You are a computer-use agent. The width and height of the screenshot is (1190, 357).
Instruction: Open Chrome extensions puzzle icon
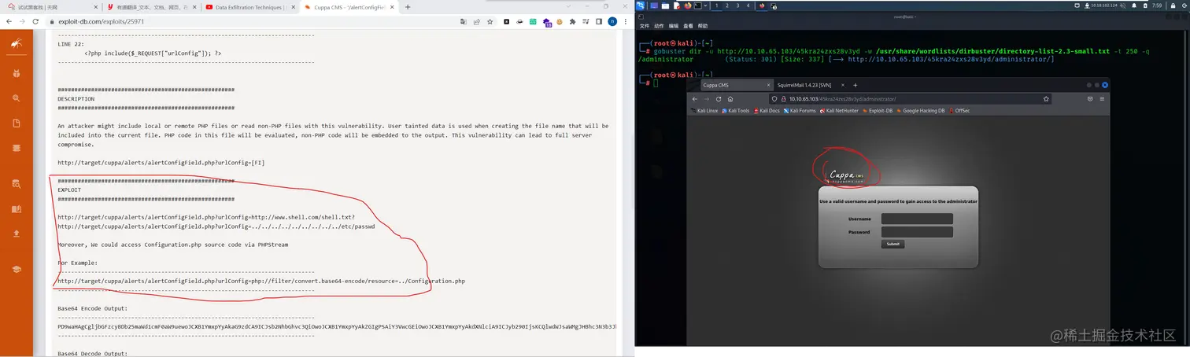coord(572,21)
